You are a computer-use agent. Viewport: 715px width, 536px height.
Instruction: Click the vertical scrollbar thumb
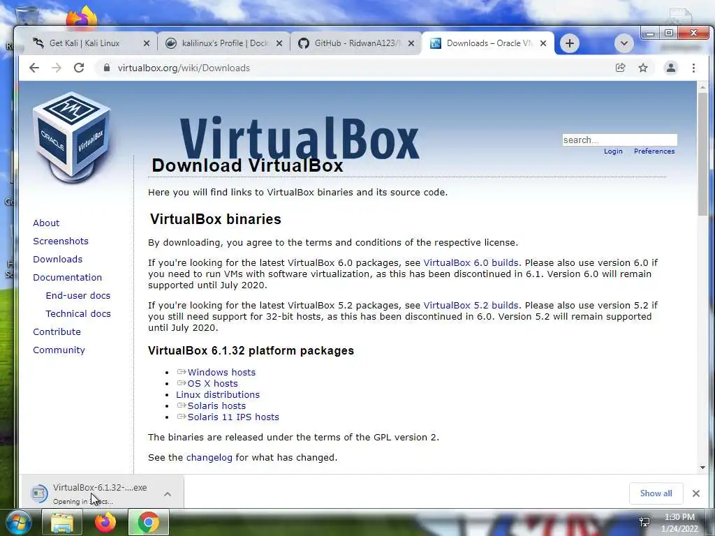click(702, 154)
